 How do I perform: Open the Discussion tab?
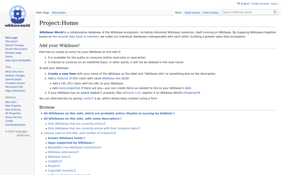[59, 13]
